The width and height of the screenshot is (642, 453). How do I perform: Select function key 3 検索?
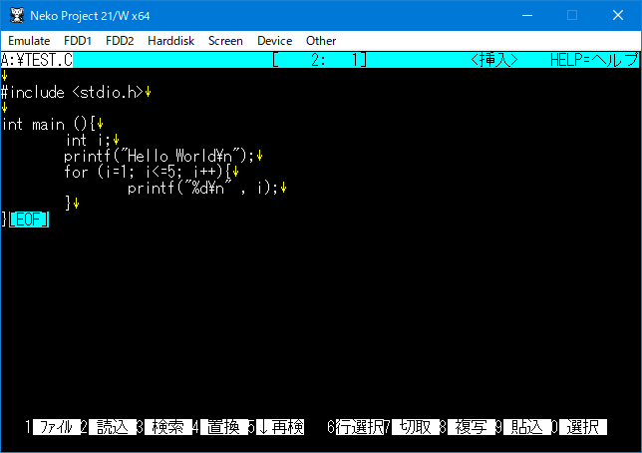167,427
